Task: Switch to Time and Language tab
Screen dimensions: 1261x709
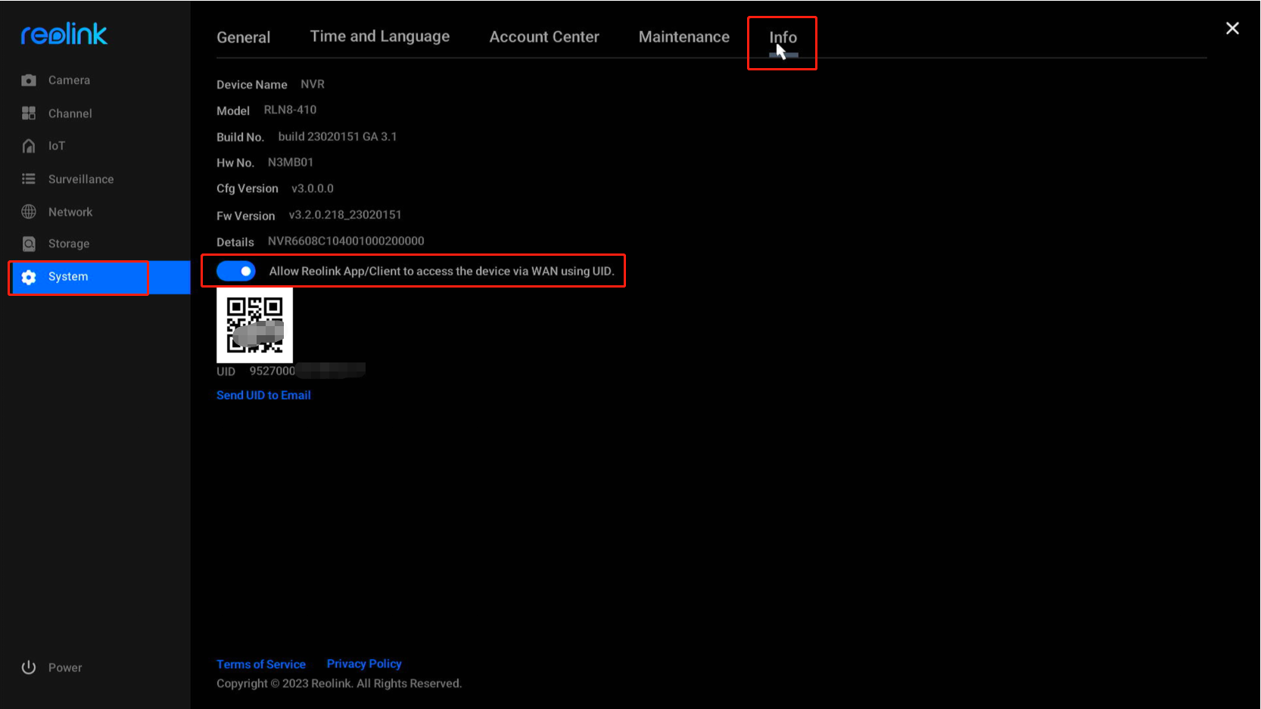Action: coord(380,36)
